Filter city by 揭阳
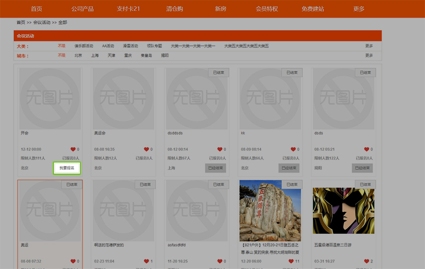425x269 pixels. 165,55
